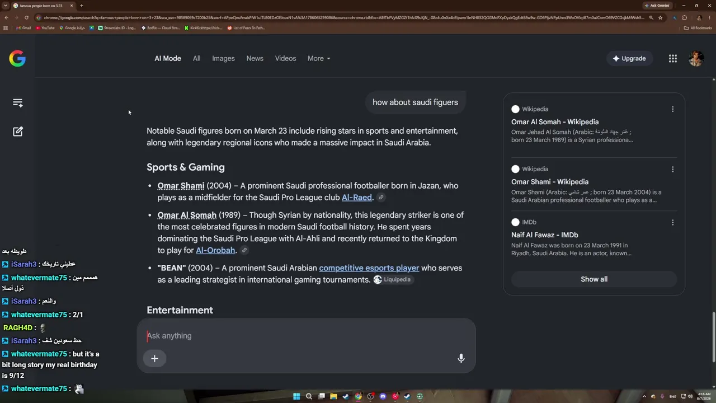Expand the More search options dropdown

coord(319,58)
